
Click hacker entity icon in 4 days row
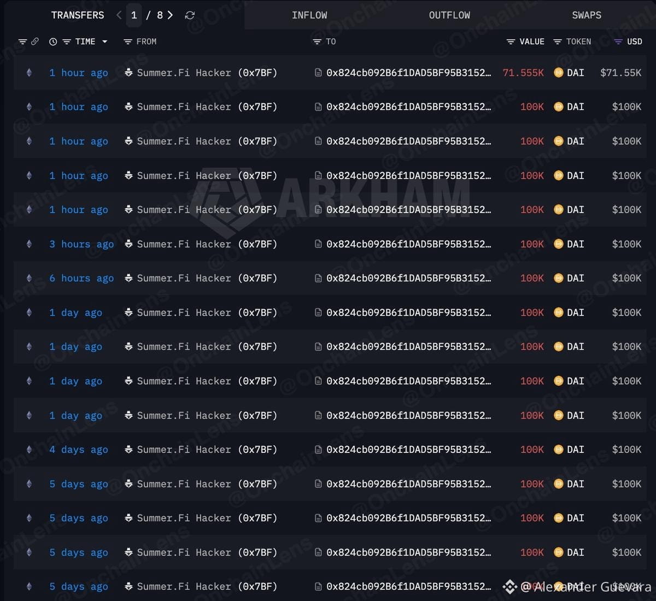pos(128,450)
